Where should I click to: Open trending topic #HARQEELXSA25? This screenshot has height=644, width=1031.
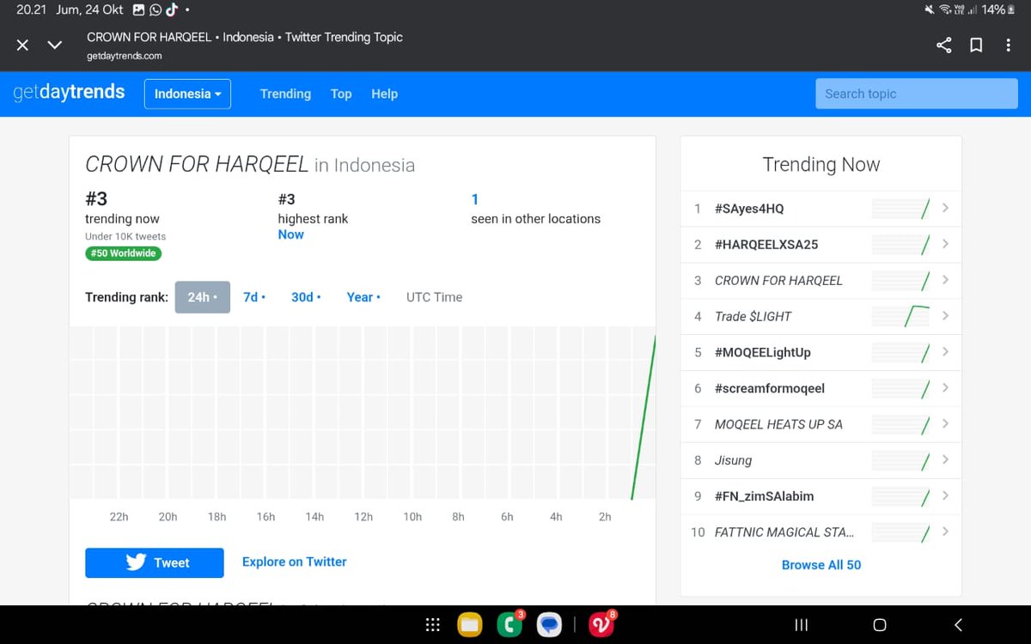click(766, 245)
